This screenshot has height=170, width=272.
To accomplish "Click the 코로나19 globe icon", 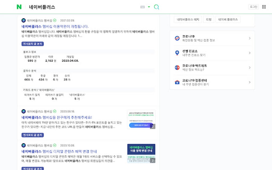I will pos(177,38).
